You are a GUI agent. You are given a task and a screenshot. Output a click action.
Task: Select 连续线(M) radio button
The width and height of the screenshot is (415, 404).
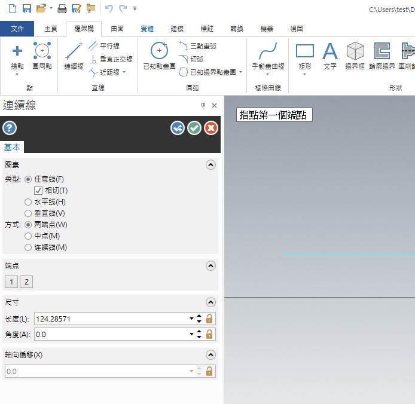pos(28,247)
